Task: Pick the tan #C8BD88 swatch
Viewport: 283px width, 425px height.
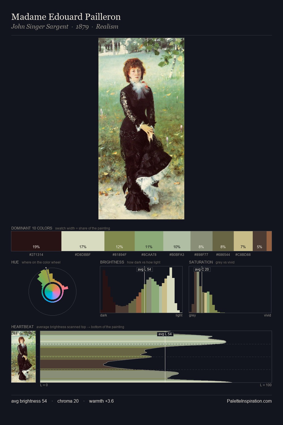Action: [243, 241]
